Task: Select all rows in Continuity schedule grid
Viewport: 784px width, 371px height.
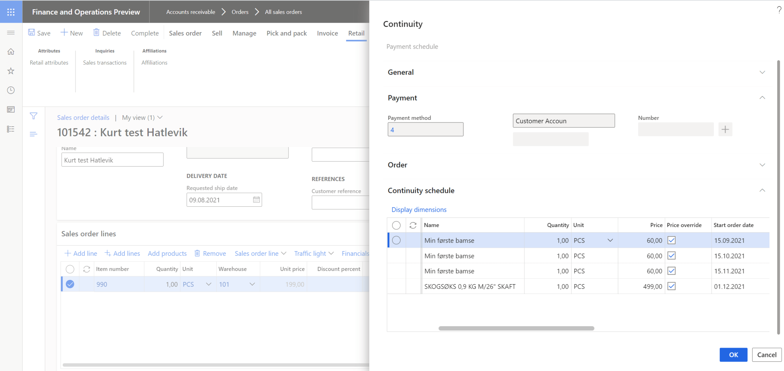Action: coord(396,225)
